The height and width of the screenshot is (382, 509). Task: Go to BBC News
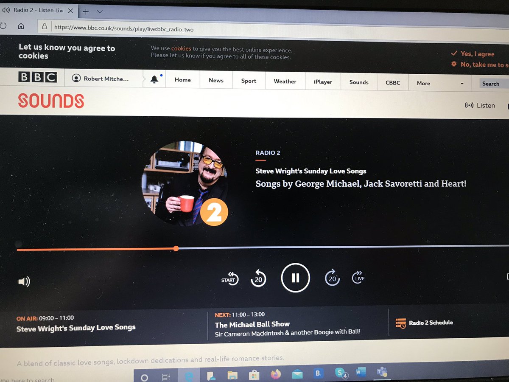(216, 80)
